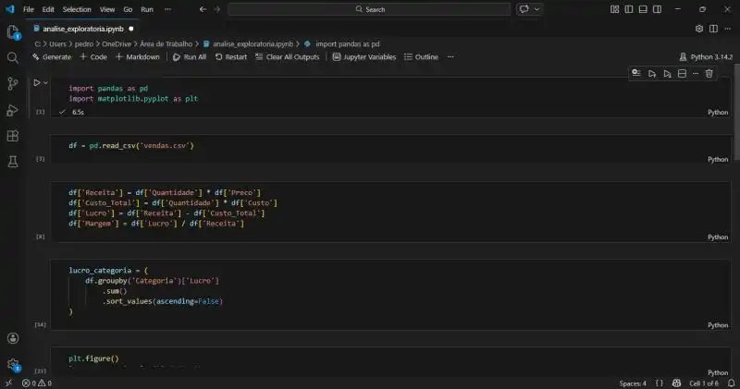Open the Copilot chat dropdown arrow
The height and width of the screenshot is (389, 740).
pos(538,9)
